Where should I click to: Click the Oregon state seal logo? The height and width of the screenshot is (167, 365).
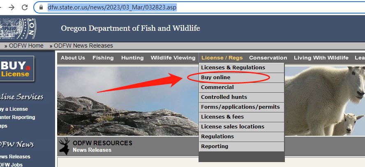[18, 28]
